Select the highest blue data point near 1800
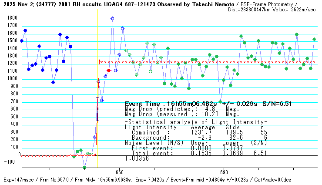322x185 pixels. click(x=112, y=18)
